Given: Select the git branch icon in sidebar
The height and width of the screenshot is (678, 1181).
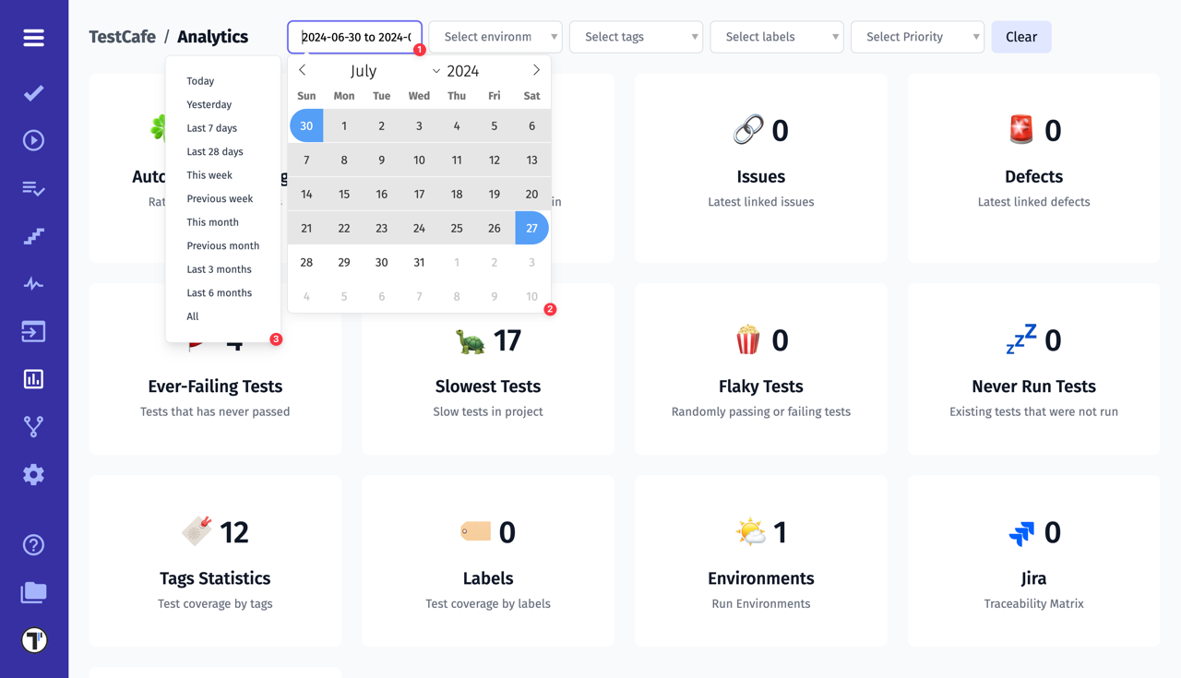Looking at the screenshot, I should click(33, 426).
